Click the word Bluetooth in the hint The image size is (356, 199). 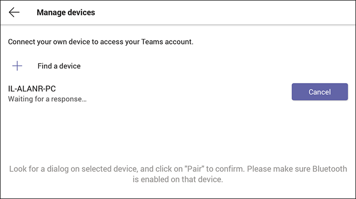click(330, 169)
